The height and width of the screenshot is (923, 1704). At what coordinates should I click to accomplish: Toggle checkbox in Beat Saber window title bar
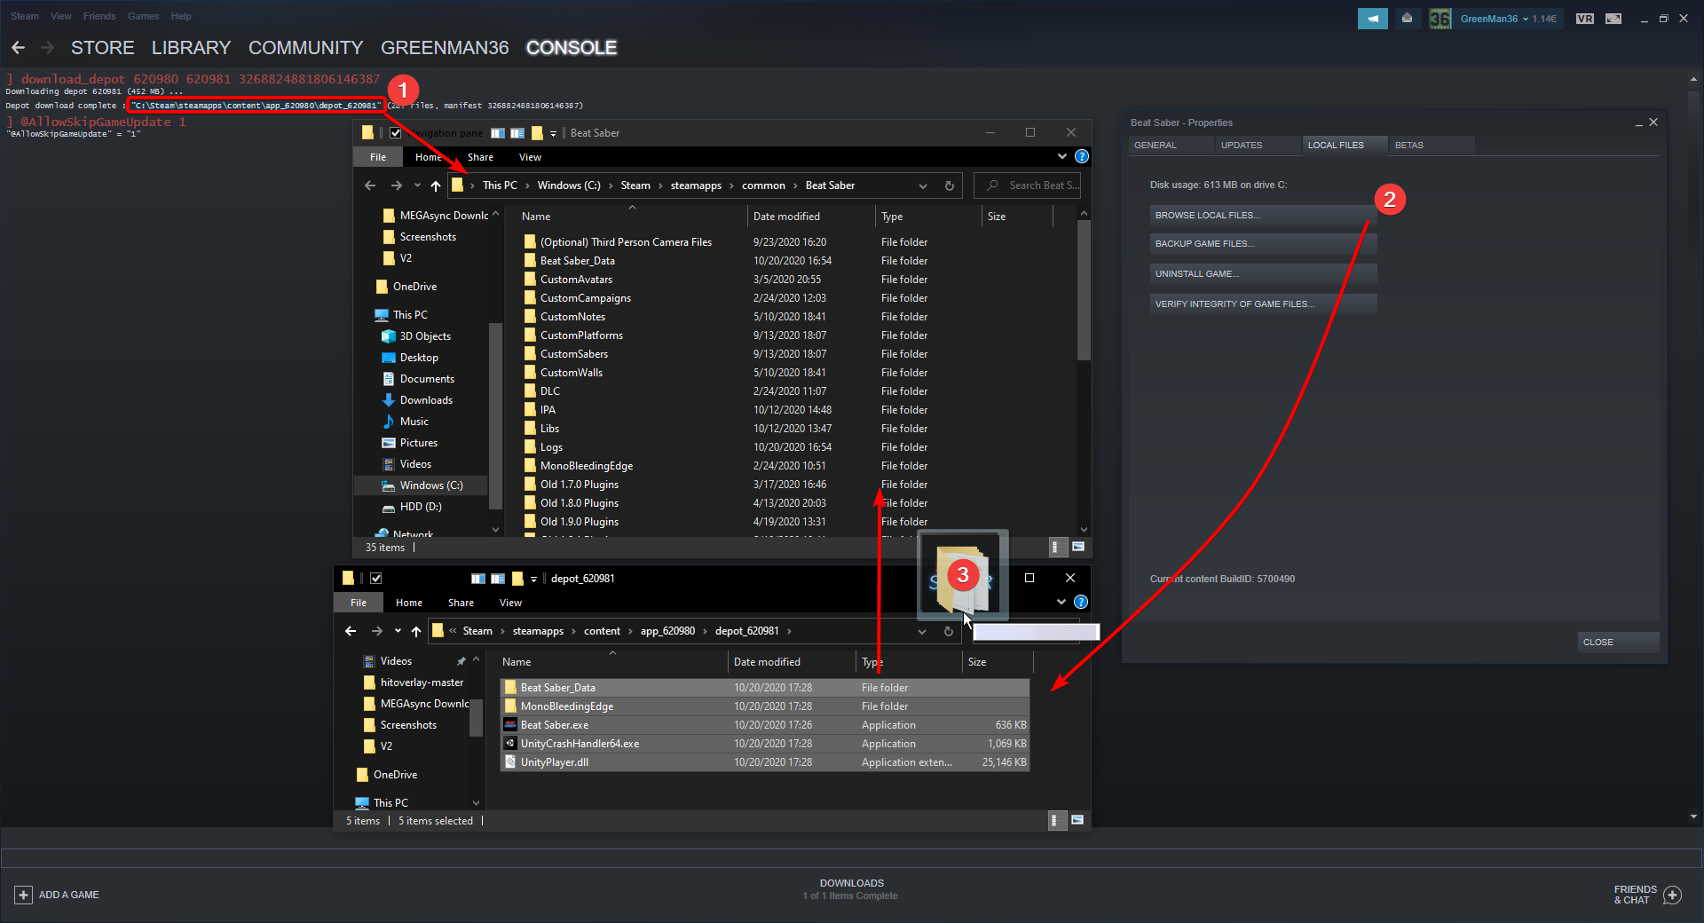click(x=396, y=133)
